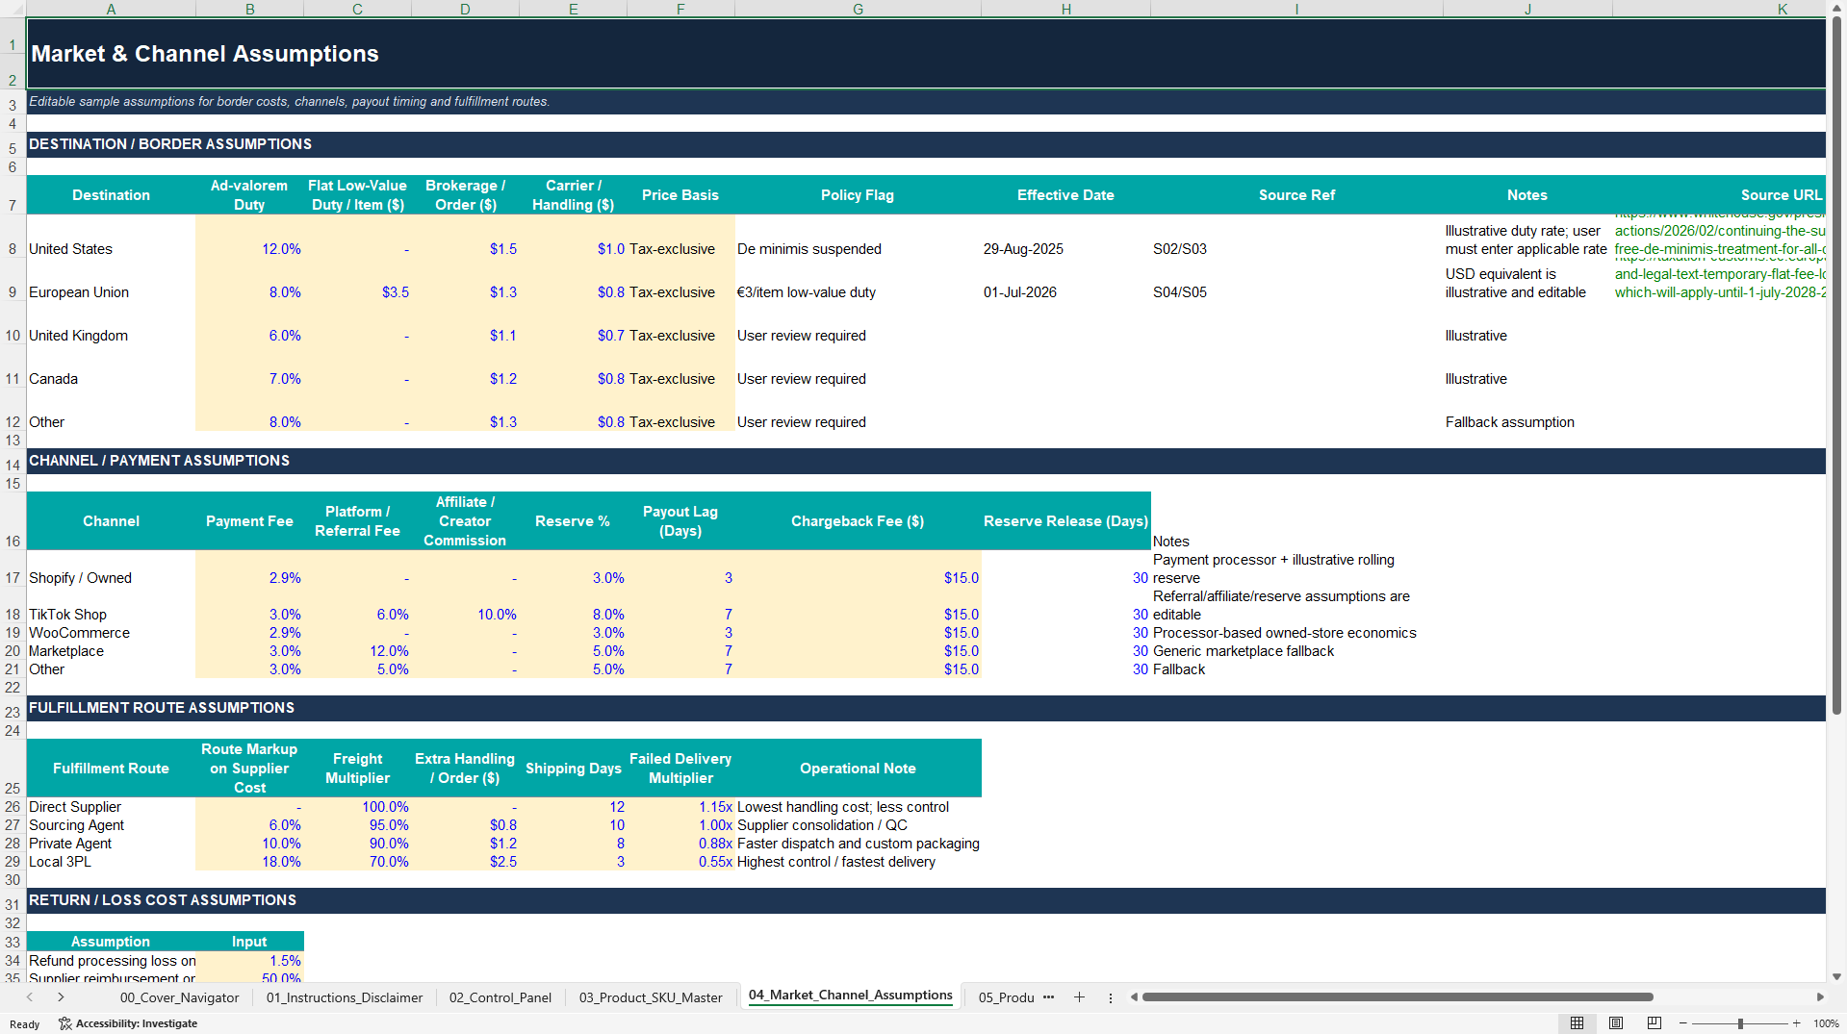Open the partially shown 05_Produ sheet tab
Image resolution: width=1847 pixels, height=1034 pixels.
(1006, 997)
